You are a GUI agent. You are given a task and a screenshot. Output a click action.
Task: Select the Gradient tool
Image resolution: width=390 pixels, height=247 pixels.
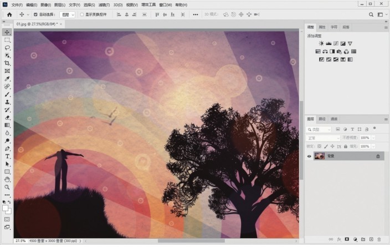[x=7, y=125]
